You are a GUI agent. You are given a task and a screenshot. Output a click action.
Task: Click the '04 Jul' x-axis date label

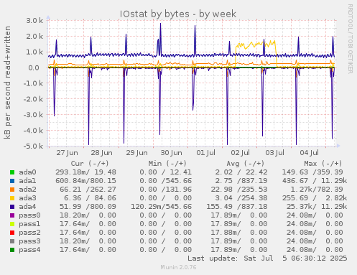tap(310, 153)
